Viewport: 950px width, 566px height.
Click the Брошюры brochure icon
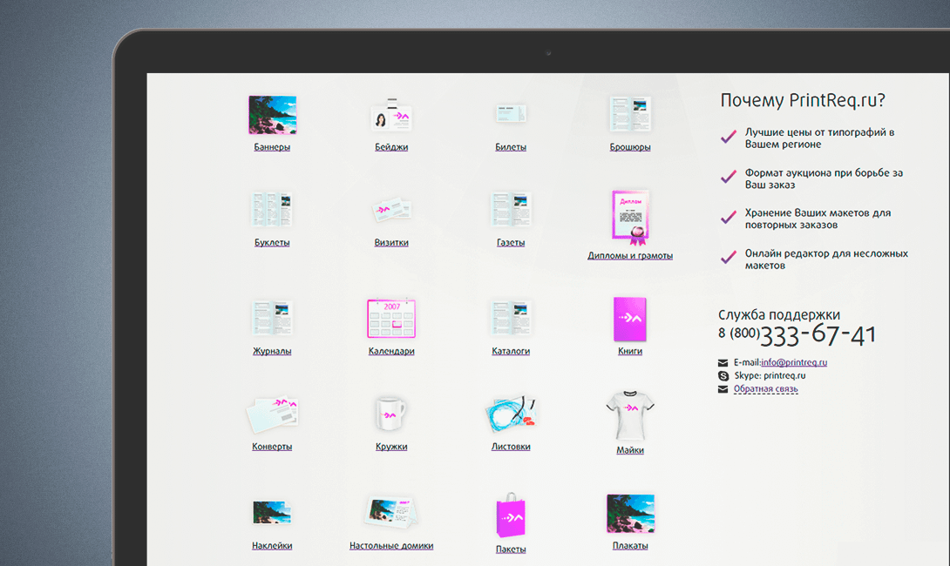click(630, 114)
